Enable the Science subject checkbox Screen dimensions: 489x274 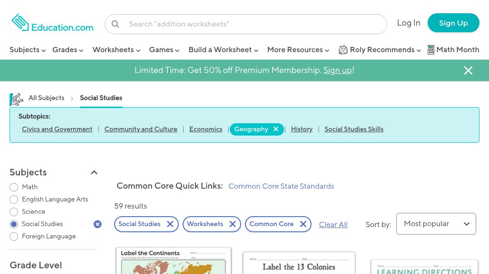14,212
